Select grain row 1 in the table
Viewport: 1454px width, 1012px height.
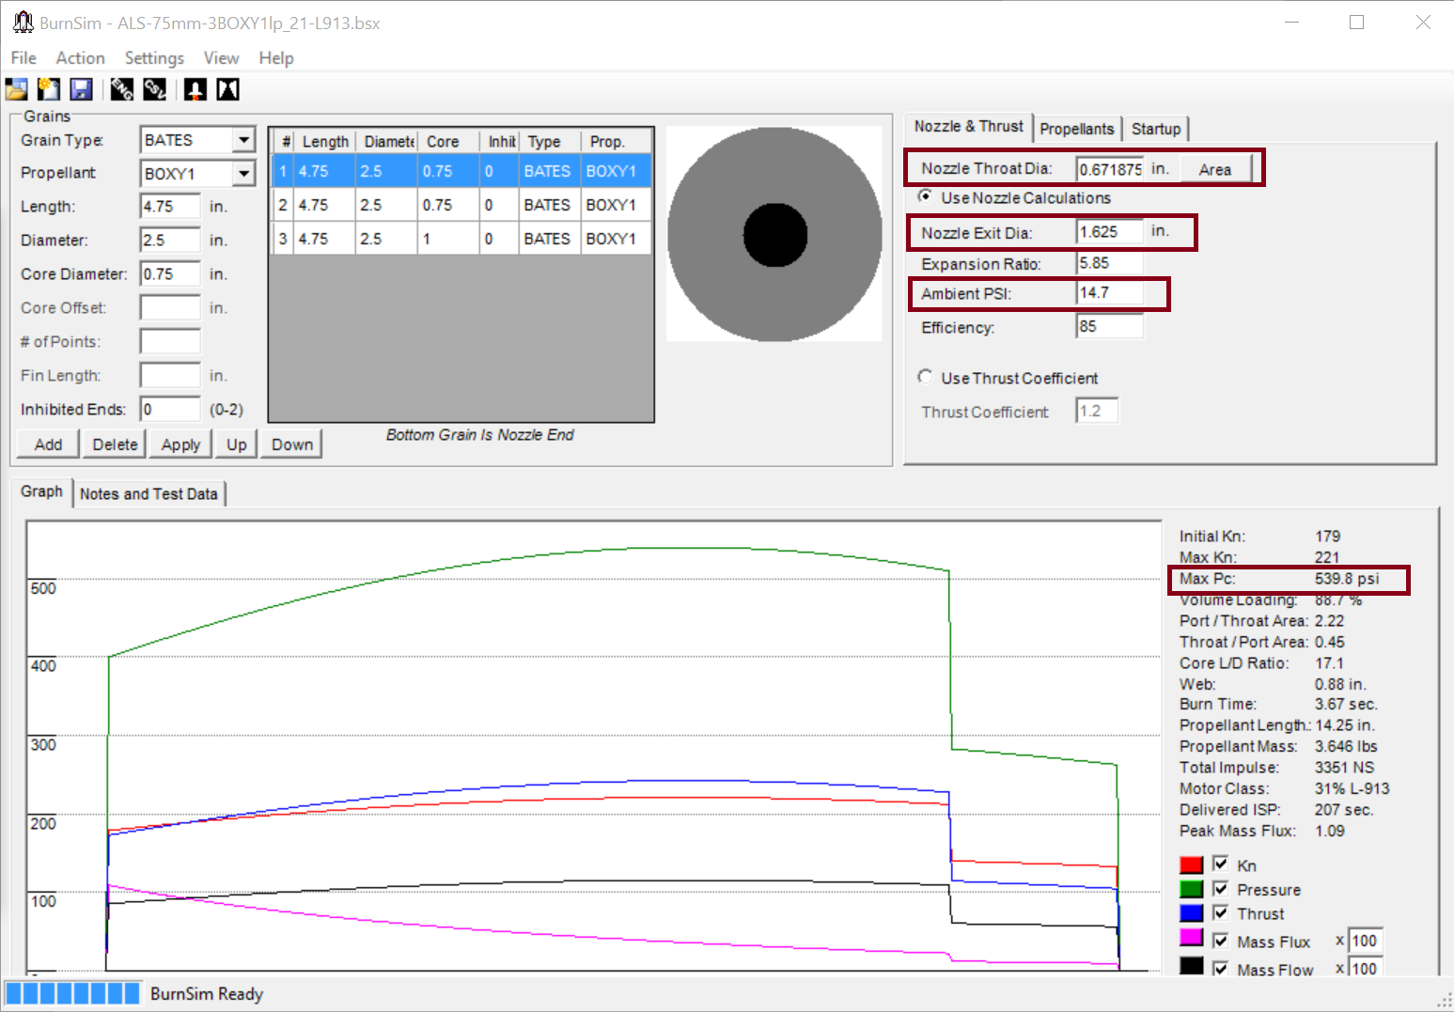pos(461,171)
